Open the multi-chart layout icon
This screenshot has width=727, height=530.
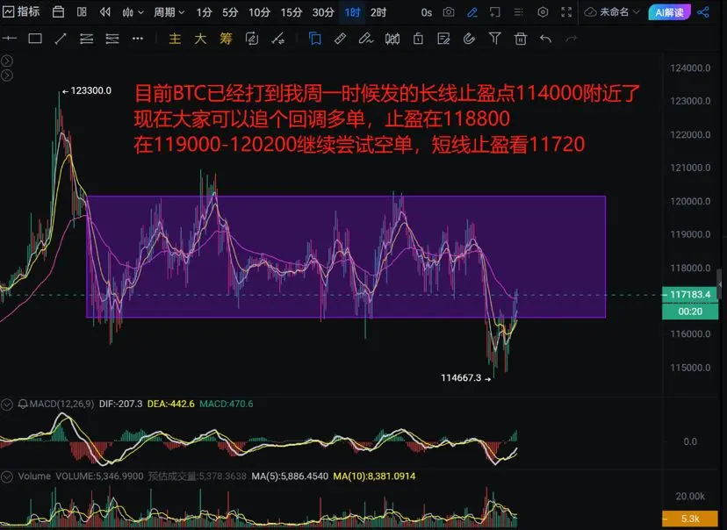click(x=82, y=11)
